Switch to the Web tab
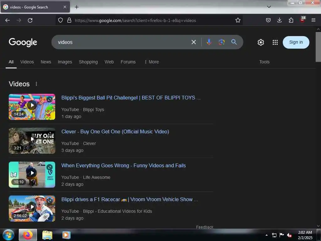Screen dimensions: 321x241 click(x=109, y=62)
